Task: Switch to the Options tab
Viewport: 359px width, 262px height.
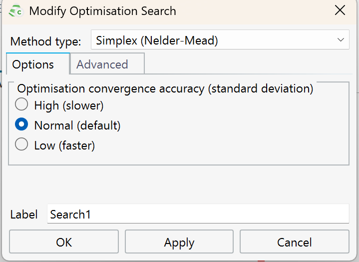Action: [x=33, y=64]
